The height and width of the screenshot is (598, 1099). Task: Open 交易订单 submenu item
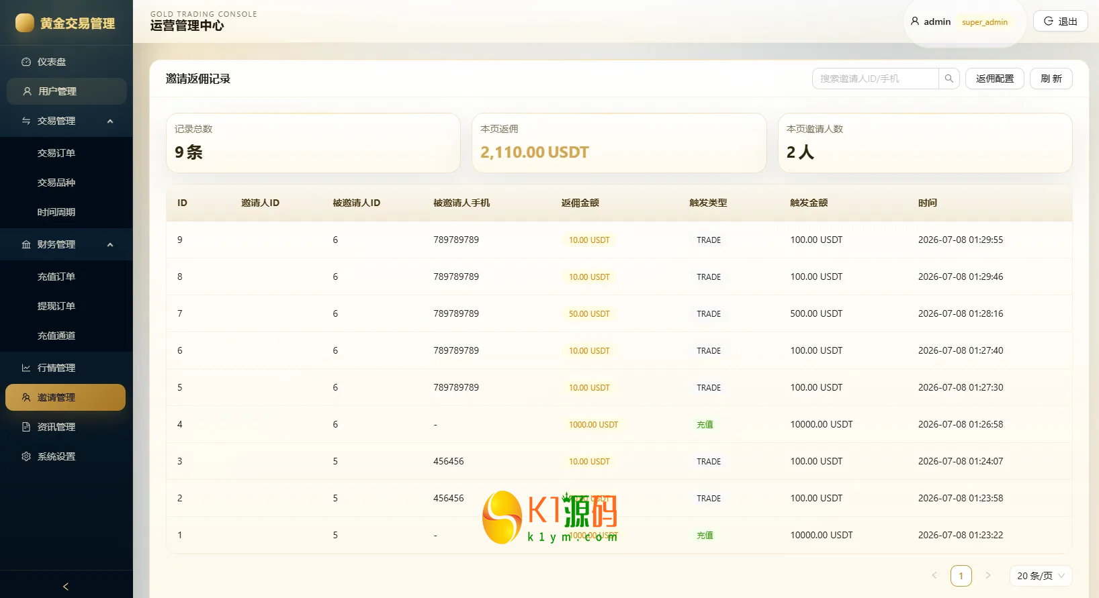point(67,153)
